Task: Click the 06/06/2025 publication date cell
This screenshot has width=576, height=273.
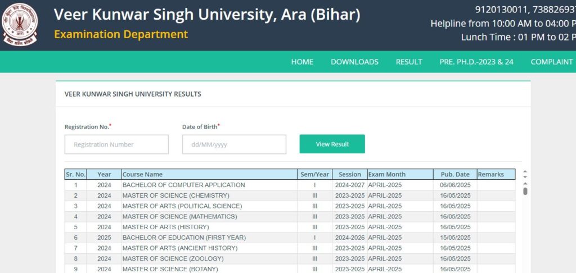Action: point(455,185)
